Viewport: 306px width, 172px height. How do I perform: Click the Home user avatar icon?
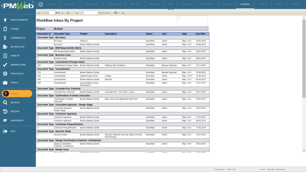coord(6,93)
